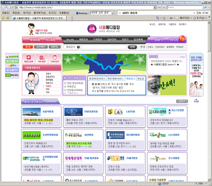This screenshot has height=186, width=212.
Task: Click the L&S의원 logo thumbnail
Action: [116, 112]
